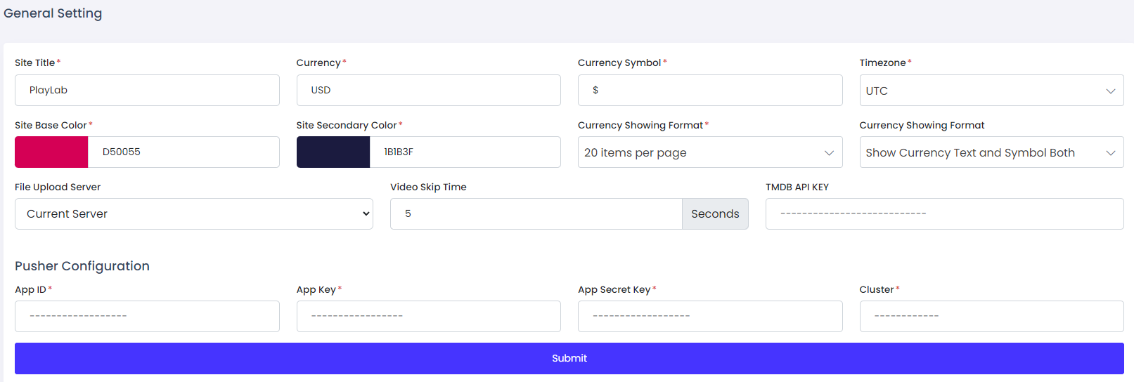The image size is (1134, 382).
Task: Click the Pusher App ID field
Action: click(x=147, y=317)
